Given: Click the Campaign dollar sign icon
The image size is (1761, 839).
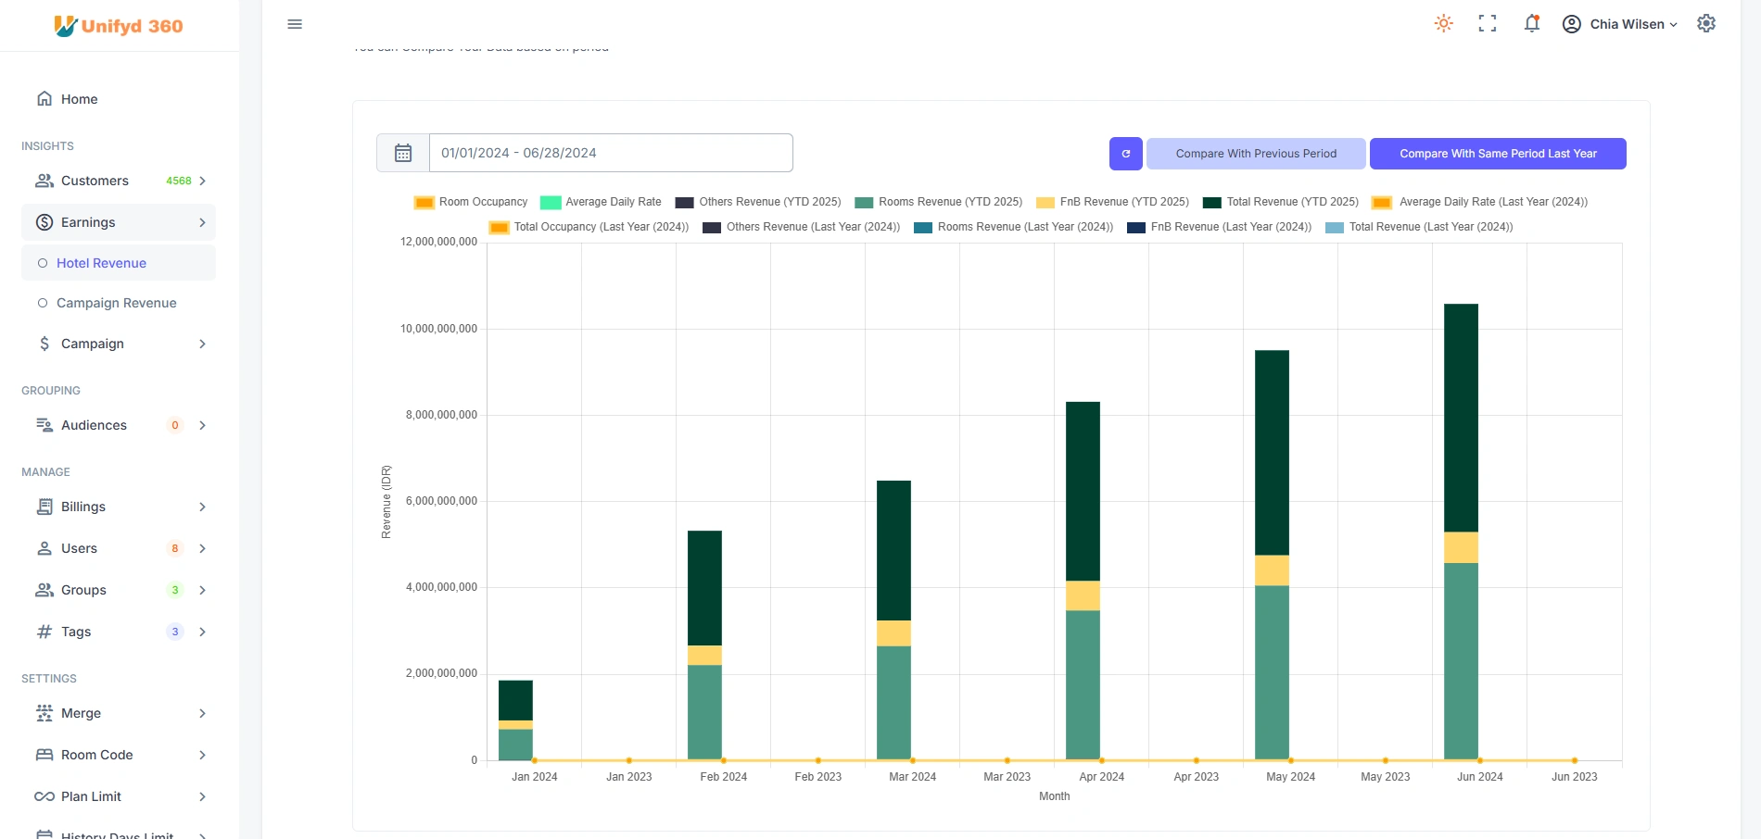Looking at the screenshot, I should pos(44,344).
